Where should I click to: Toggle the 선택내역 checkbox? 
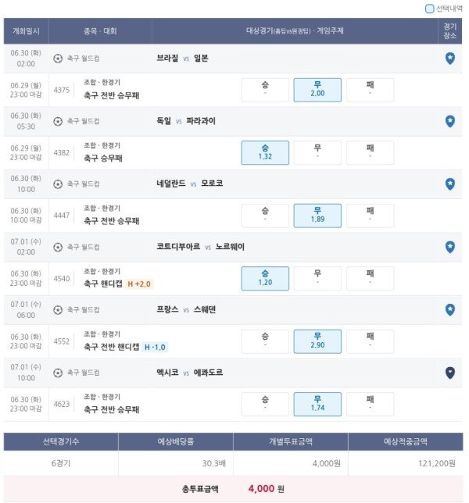point(429,9)
